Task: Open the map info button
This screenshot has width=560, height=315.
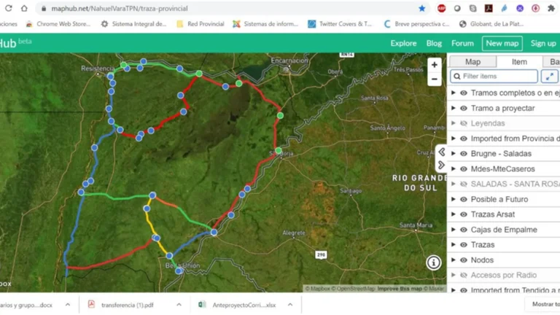Action: tap(433, 262)
